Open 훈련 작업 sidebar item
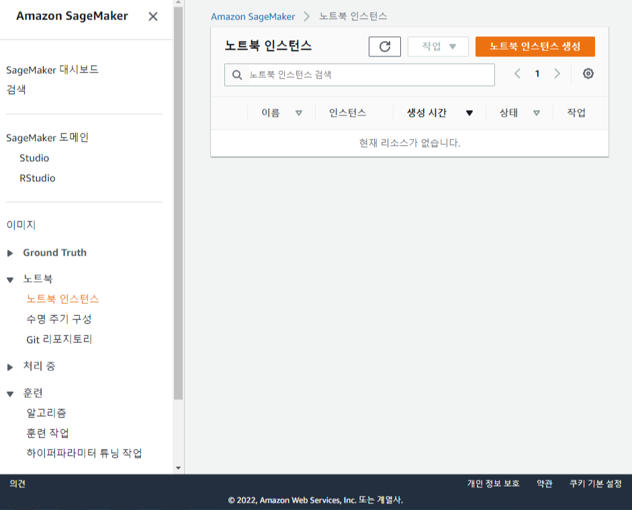632x510 pixels. (48, 433)
